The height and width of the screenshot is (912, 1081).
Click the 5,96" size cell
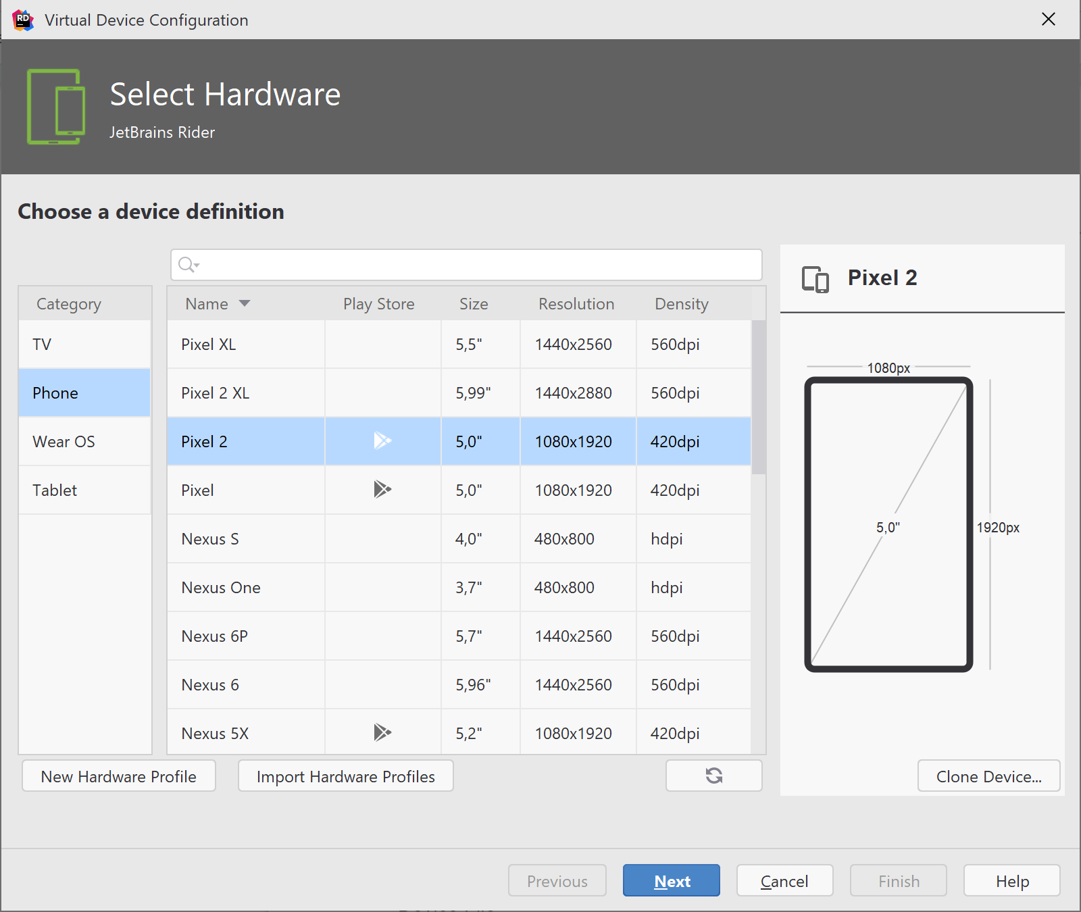click(x=480, y=685)
